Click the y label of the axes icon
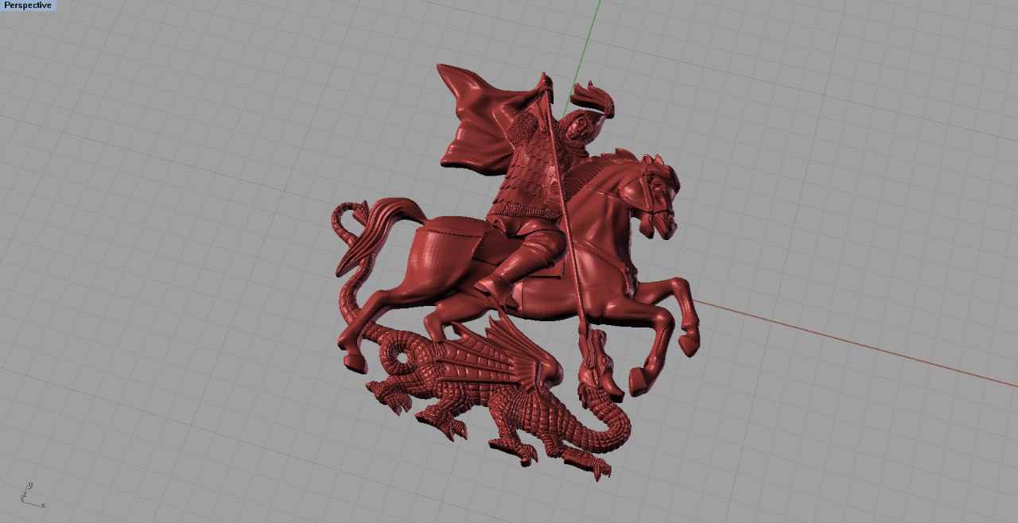The width and height of the screenshot is (1018, 523). 30,483
